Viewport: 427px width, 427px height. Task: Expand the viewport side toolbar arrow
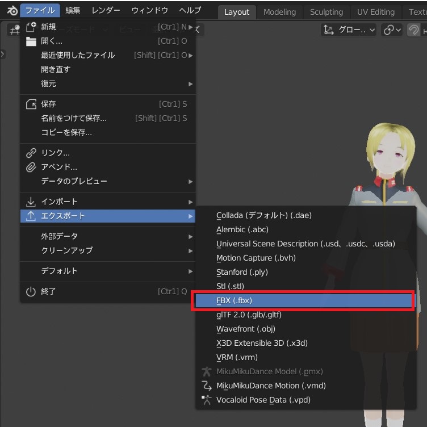(2, 54)
